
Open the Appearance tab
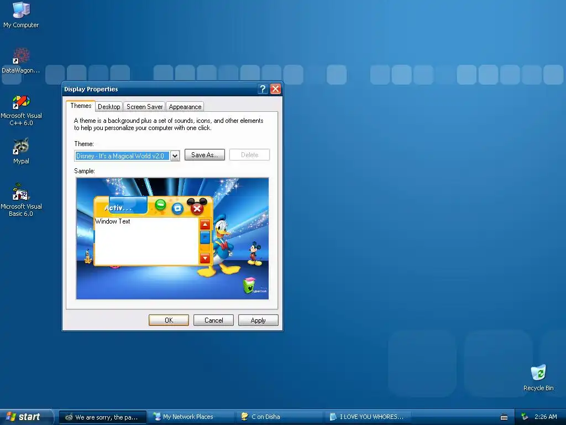tap(185, 107)
